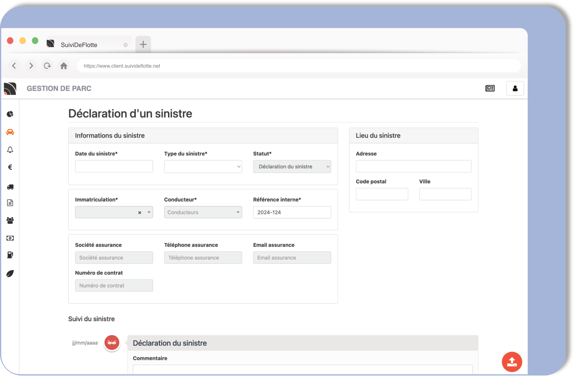The height and width of the screenshot is (377, 574).
Task: Open the users group icon
Action: [x=10, y=220]
